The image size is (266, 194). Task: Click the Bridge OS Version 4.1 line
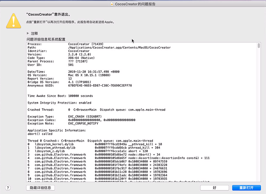[x=59, y=82]
